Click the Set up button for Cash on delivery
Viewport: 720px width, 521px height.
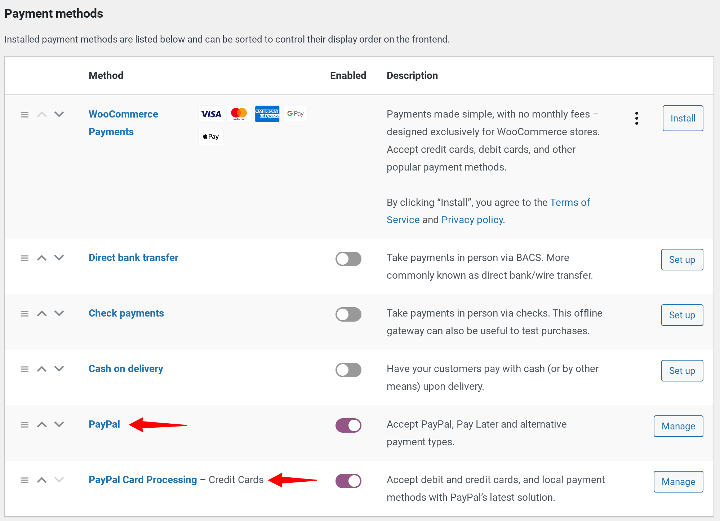point(682,371)
